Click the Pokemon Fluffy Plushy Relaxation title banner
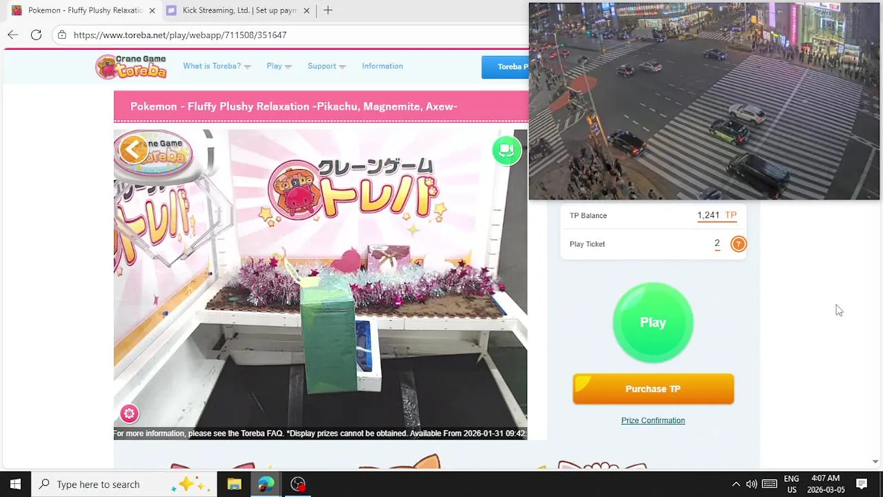 pos(321,106)
